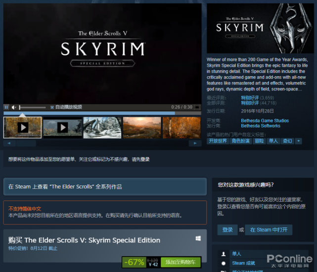Select the 奇幻 tag

(x=287, y=141)
